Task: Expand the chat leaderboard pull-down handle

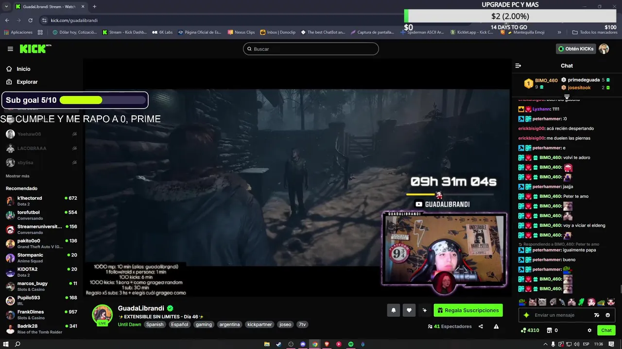Action: [567, 97]
